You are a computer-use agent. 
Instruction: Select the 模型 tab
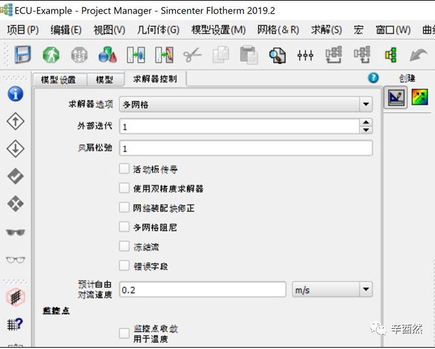tap(104, 80)
